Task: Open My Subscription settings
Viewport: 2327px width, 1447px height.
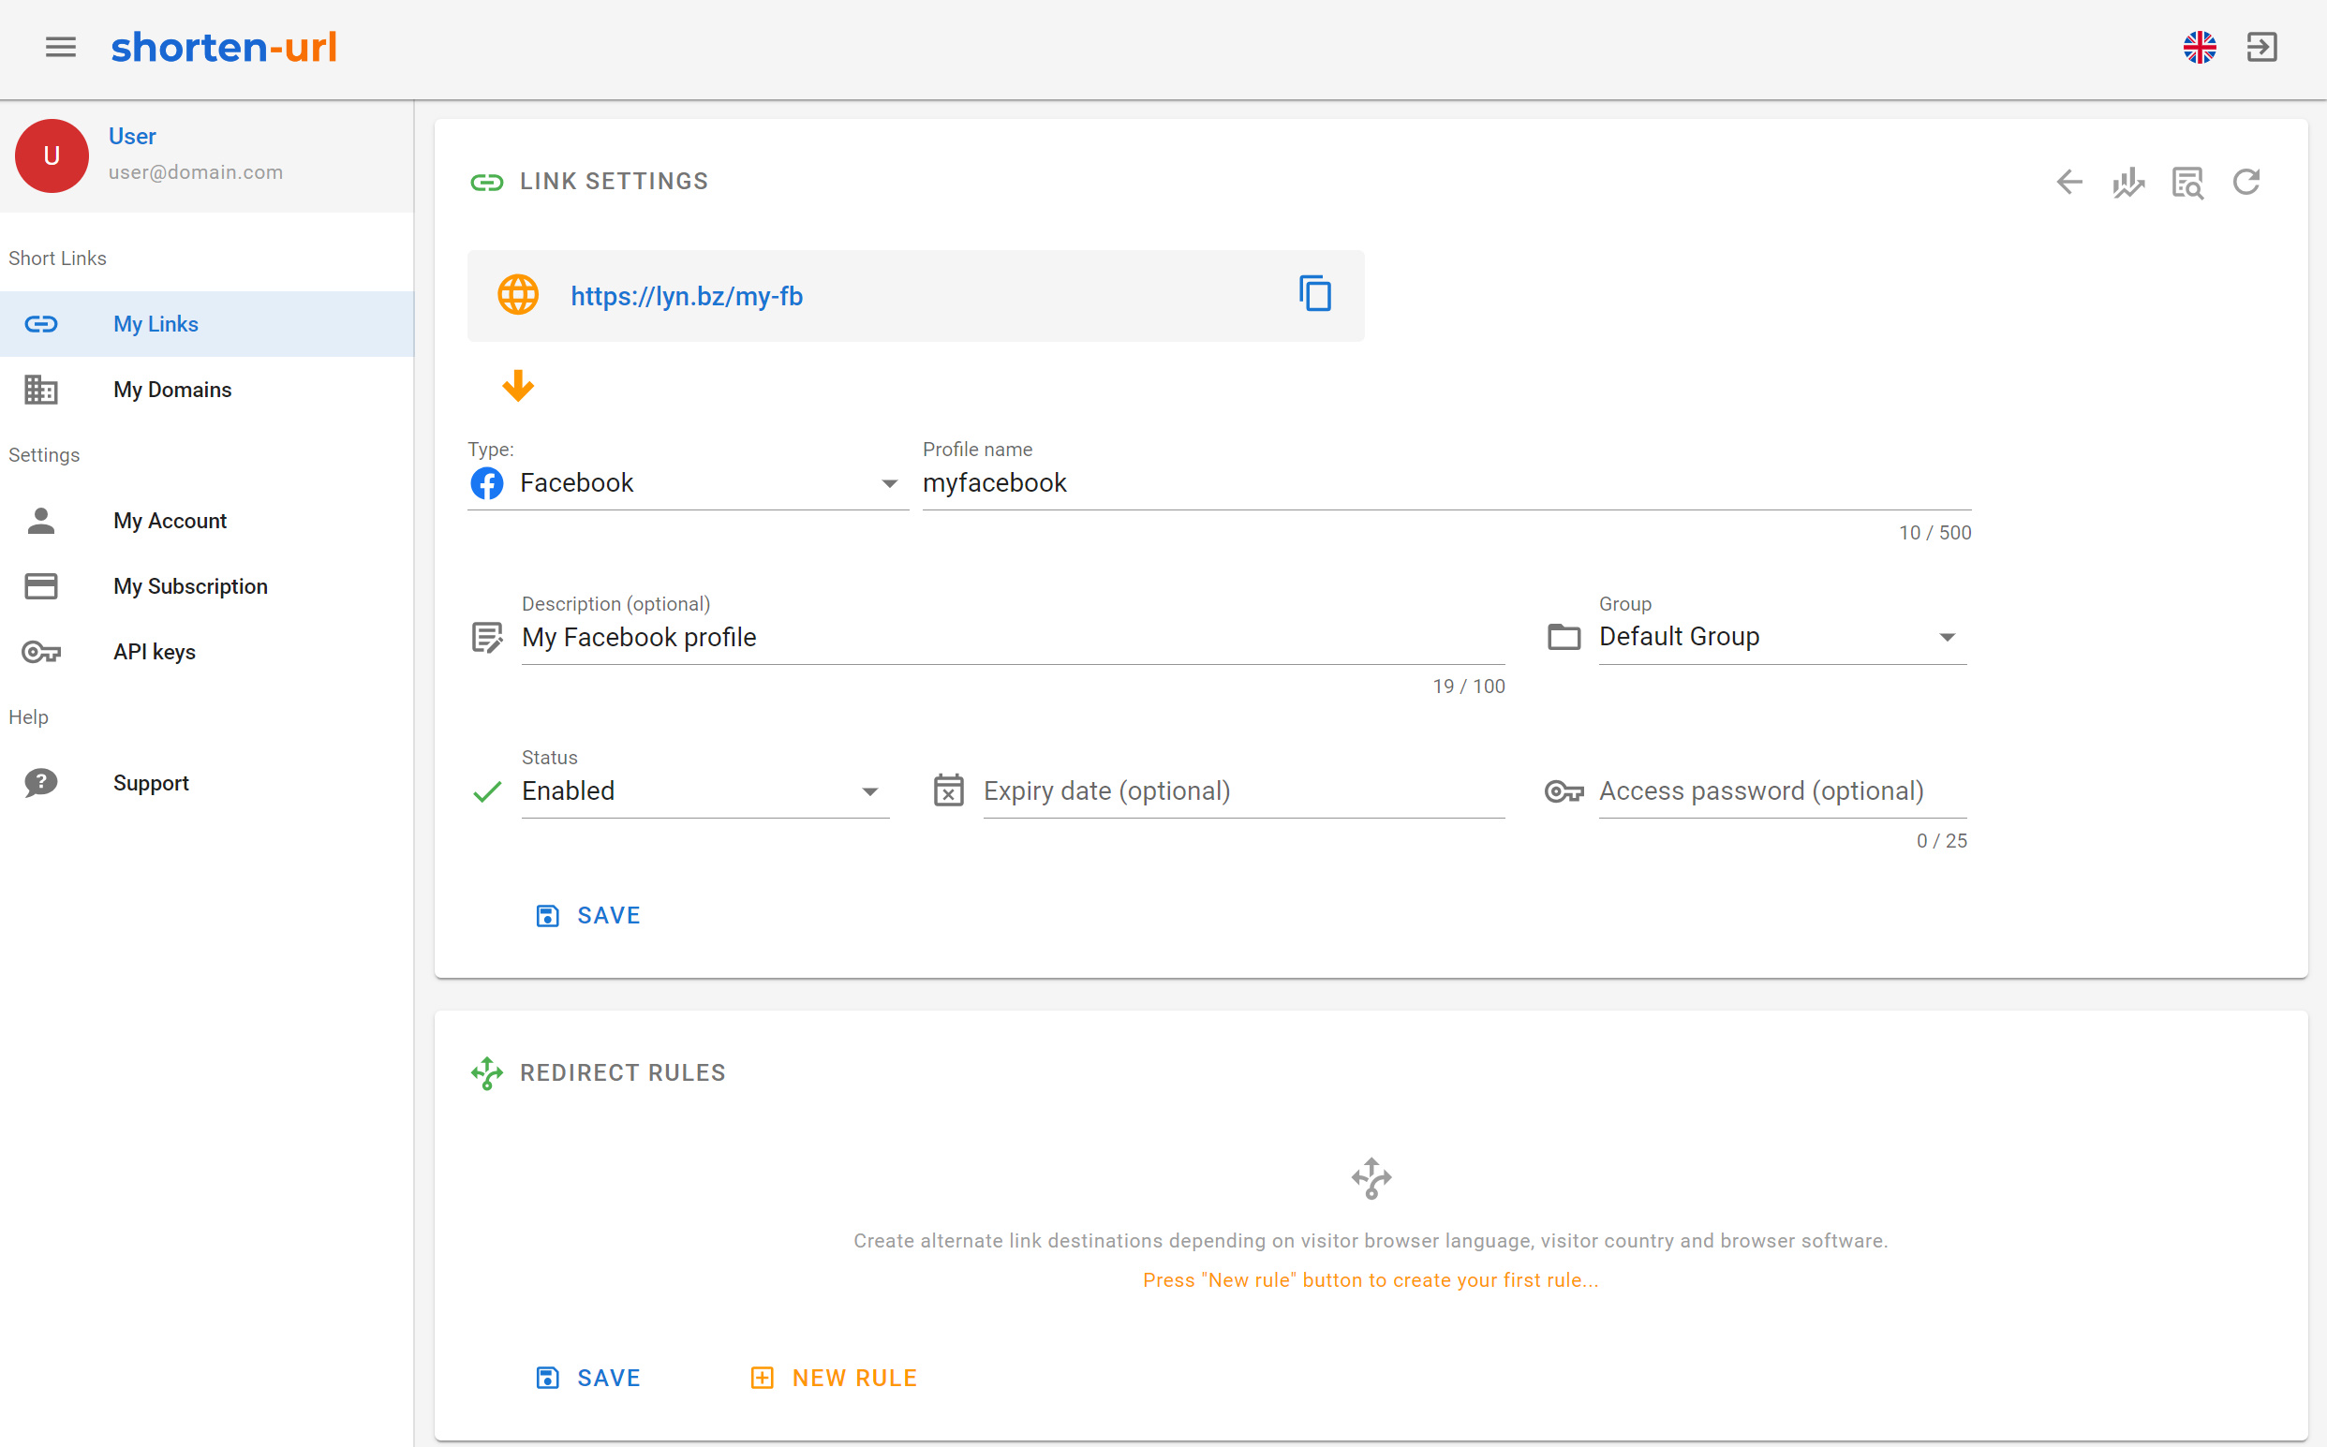Action: pos(189,585)
